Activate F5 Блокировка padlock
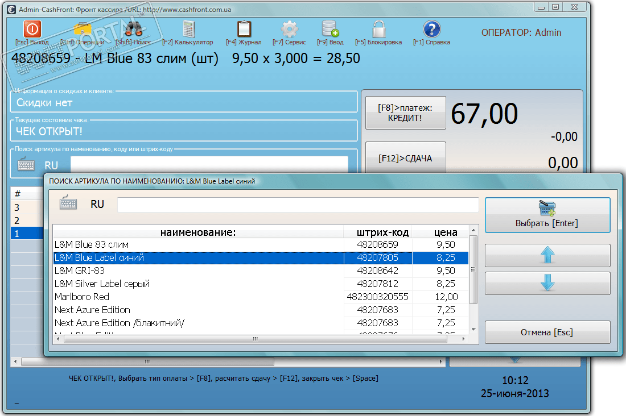 pos(378,29)
